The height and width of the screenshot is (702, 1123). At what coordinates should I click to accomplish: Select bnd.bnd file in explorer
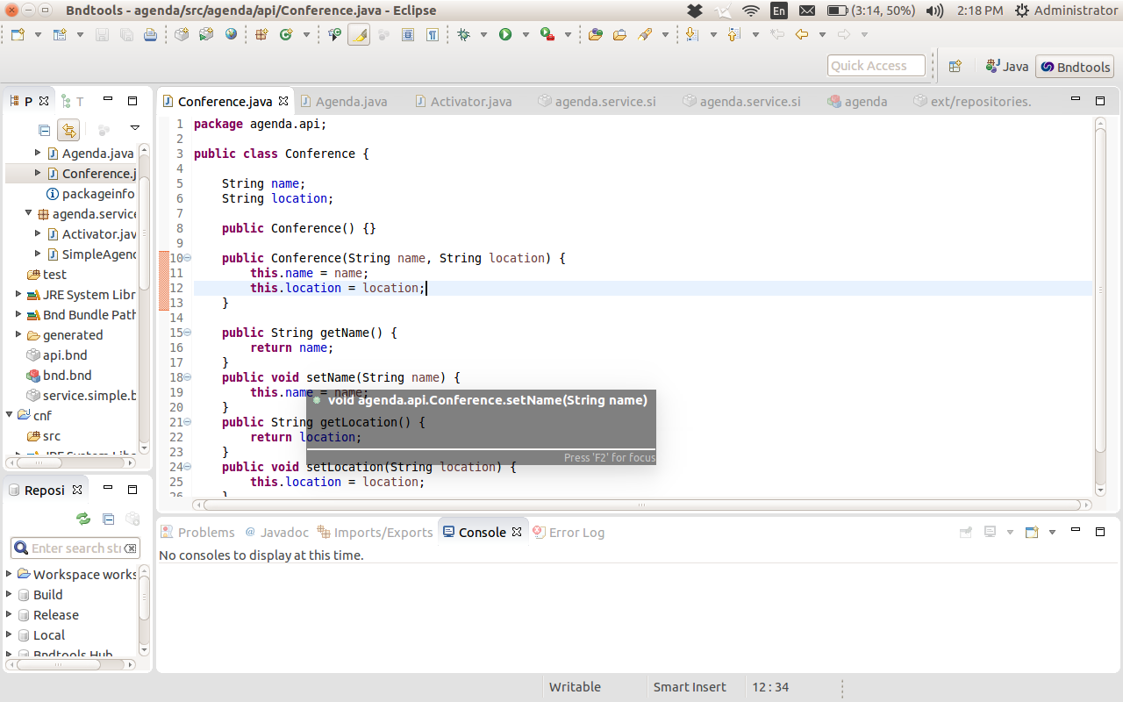(x=60, y=375)
